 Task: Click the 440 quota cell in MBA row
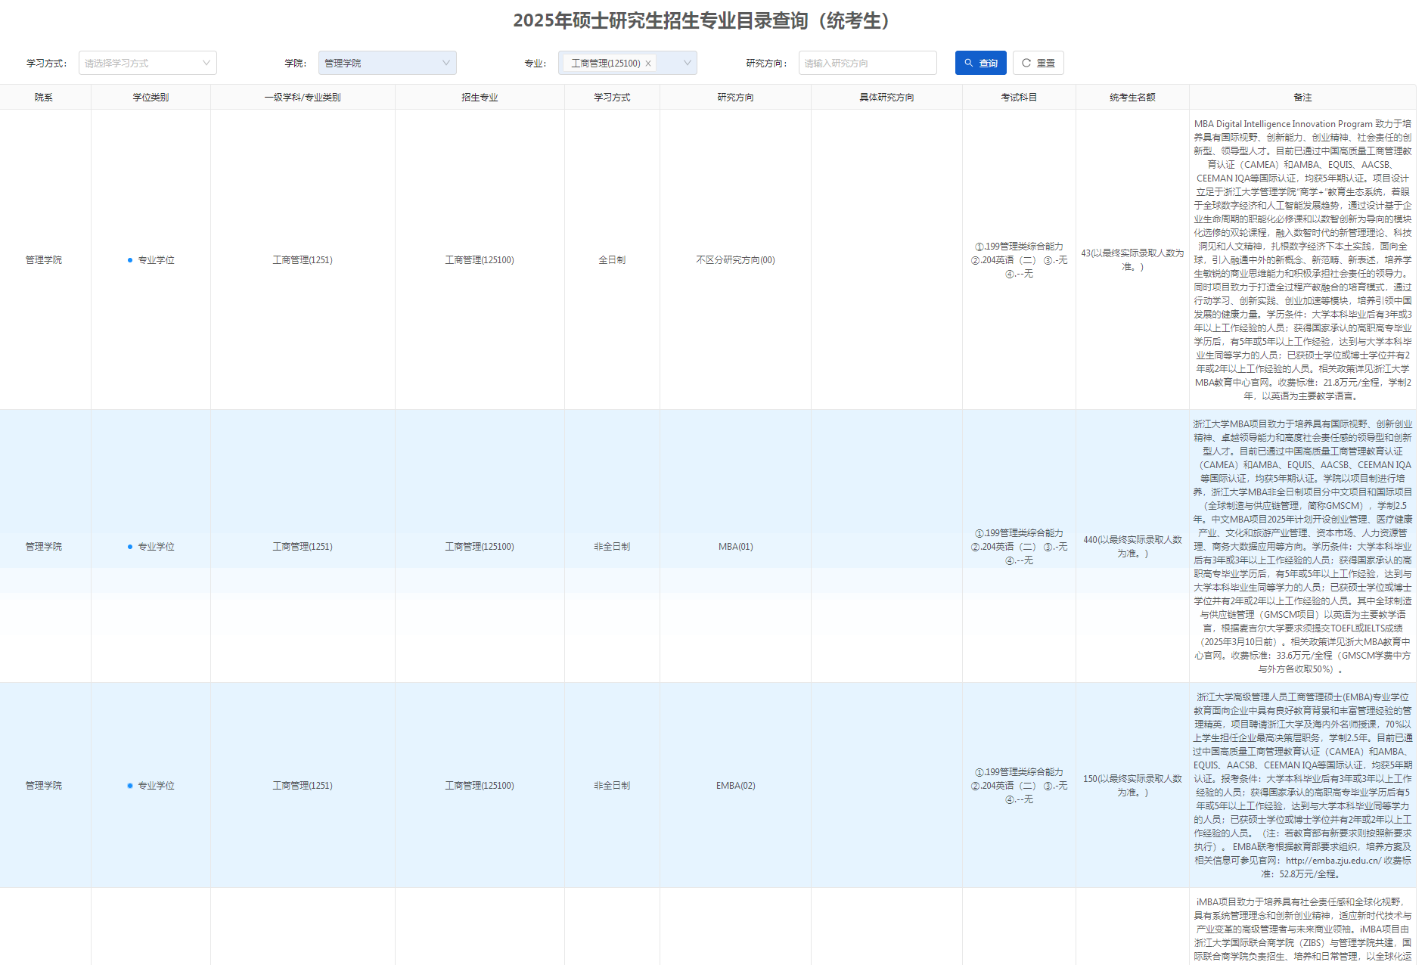click(1132, 547)
